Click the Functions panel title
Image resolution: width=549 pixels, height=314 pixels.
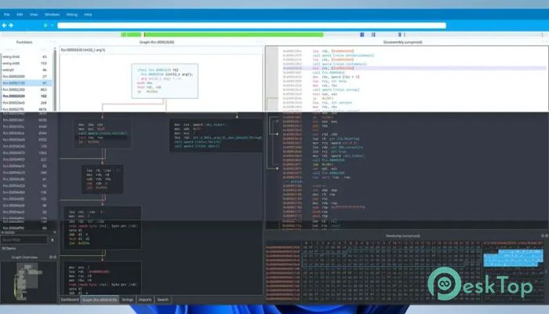(24, 42)
